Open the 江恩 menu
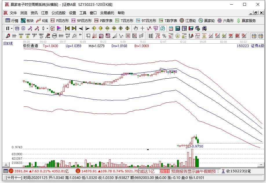The width and height of the screenshot is (266, 183). [x=45, y=13]
